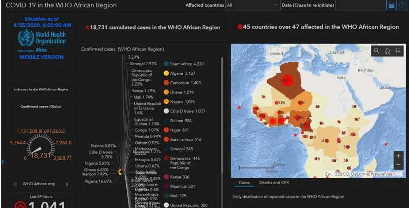
Task: Click the clock icon in header
Action: coord(402,5)
